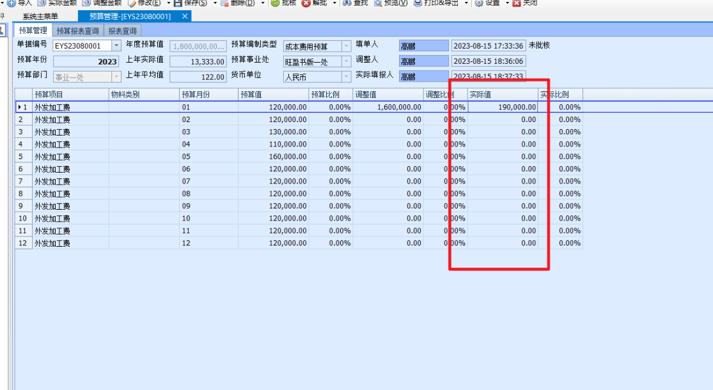The width and height of the screenshot is (713, 390).
Task: Open the 预算报表查询 sub-tab
Action: tap(78, 31)
